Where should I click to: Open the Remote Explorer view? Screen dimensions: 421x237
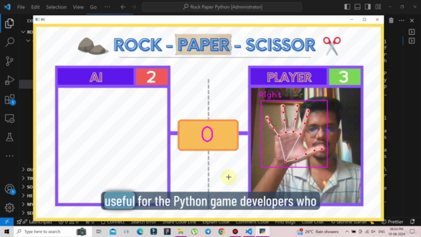click(x=9, y=118)
